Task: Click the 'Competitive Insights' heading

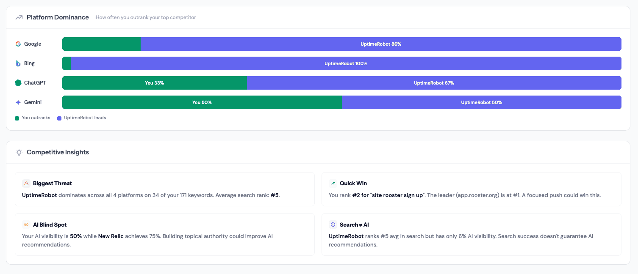Action: [x=58, y=152]
